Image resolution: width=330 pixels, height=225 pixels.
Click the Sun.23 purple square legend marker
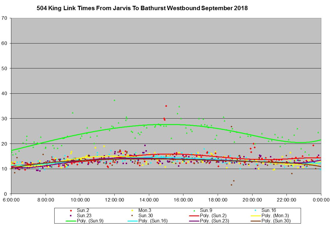point(71,215)
